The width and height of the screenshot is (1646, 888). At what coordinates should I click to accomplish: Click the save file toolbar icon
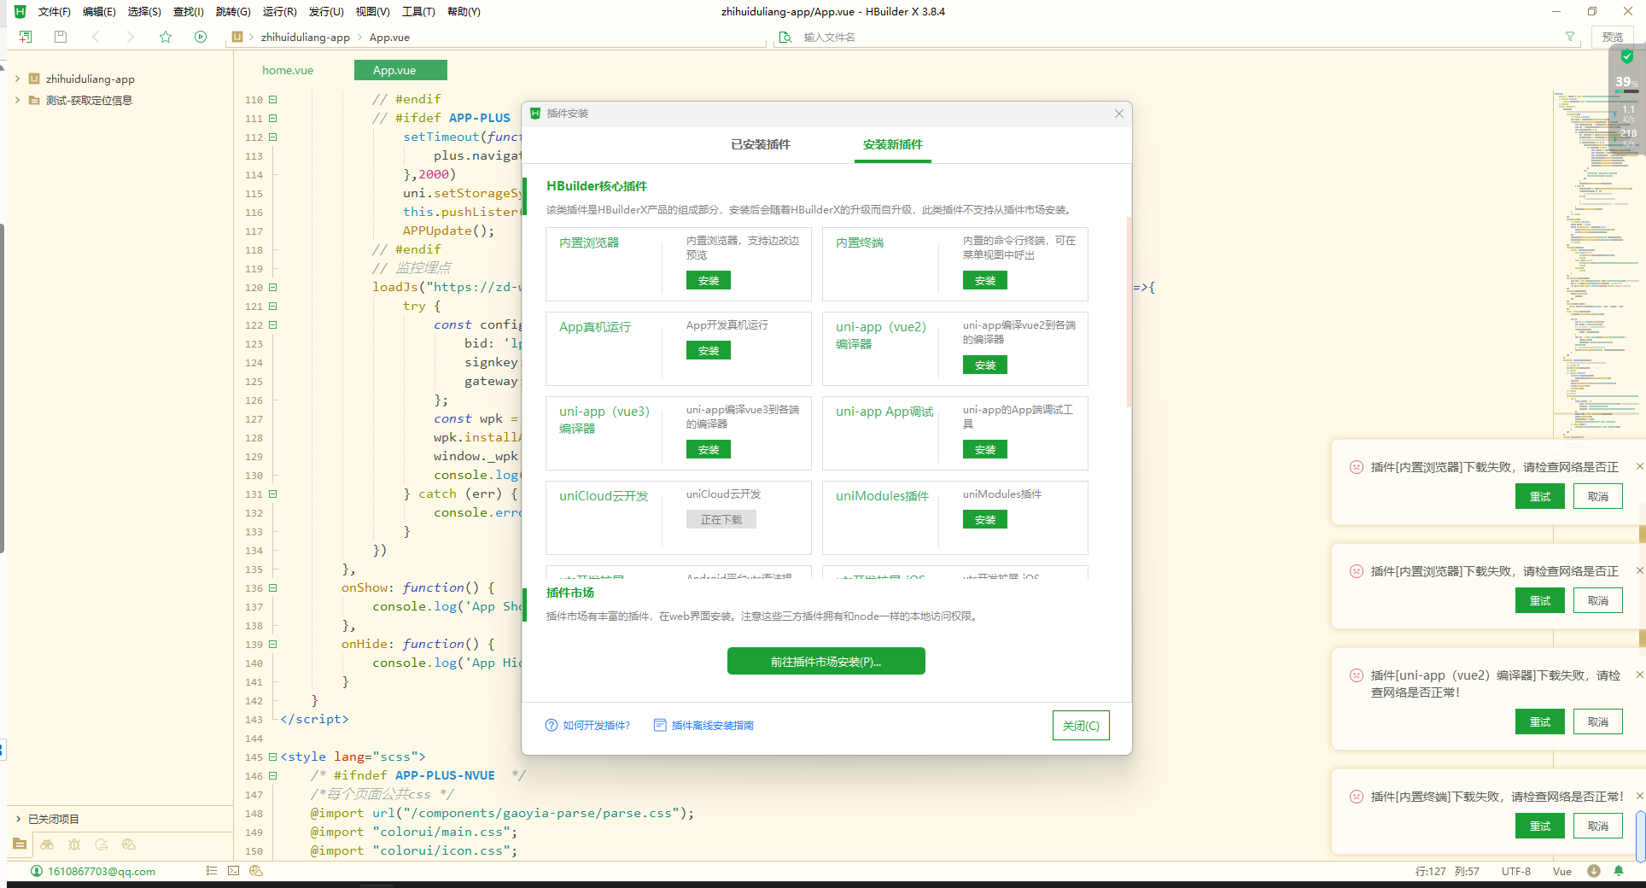pyautogui.click(x=60, y=37)
